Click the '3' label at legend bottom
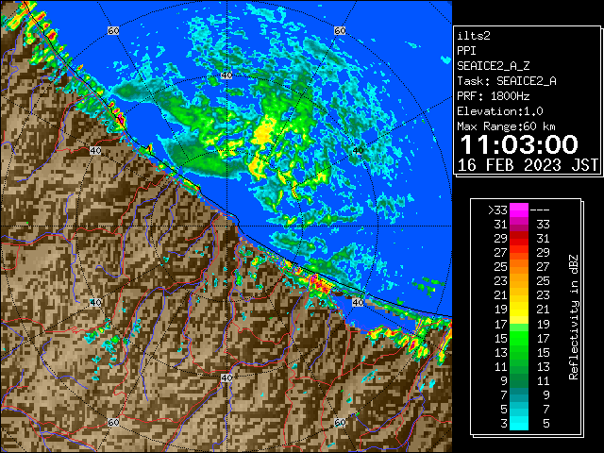This screenshot has height=453, width=604. pos(504,424)
